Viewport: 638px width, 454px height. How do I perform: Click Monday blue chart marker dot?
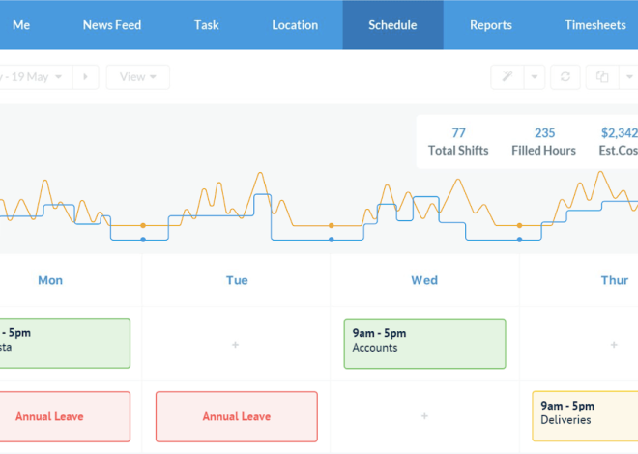pyautogui.click(x=143, y=240)
